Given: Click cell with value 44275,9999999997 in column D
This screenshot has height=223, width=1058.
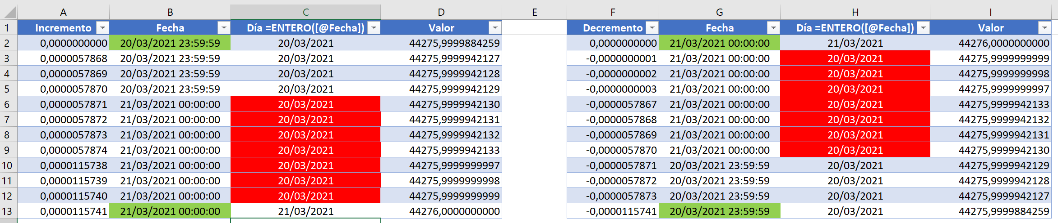Looking at the screenshot, I should point(441,165).
